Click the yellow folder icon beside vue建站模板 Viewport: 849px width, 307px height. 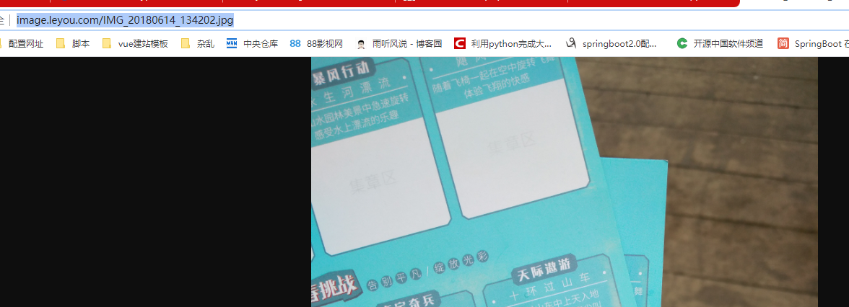[x=107, y=44]
